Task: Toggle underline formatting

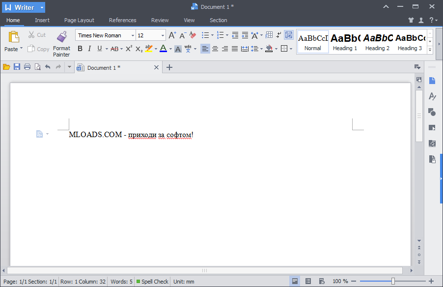Action: (x=99, y=49)
